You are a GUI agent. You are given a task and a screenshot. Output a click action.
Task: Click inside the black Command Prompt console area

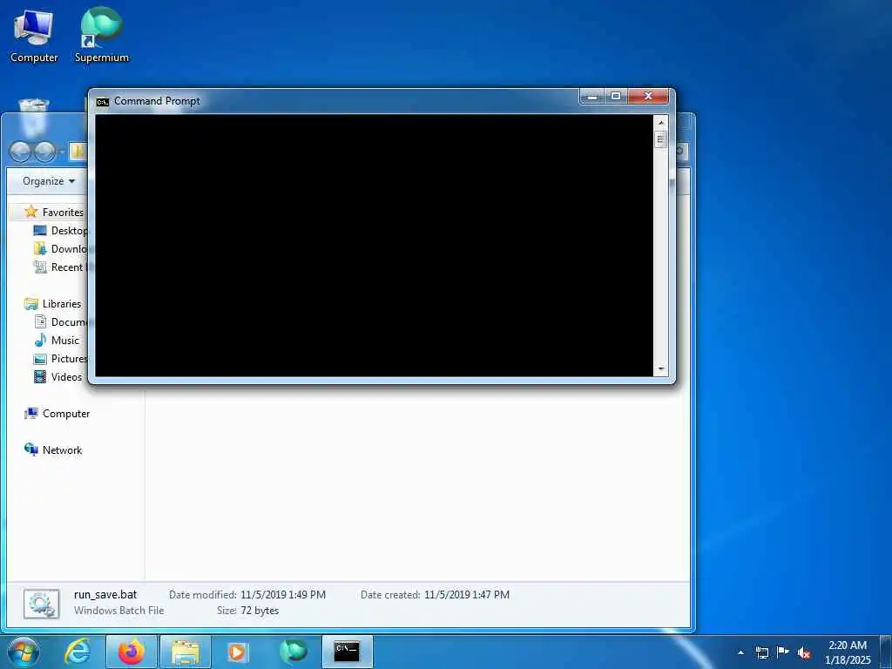click(x=374, y=245)
